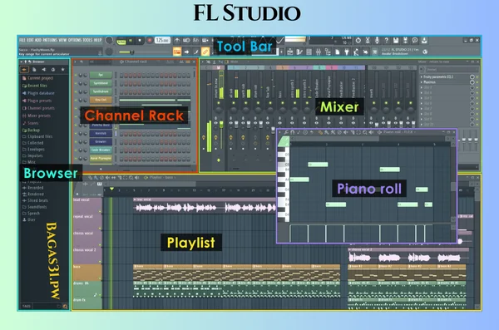Open the VIEW menu
Viewport: 499px width, 330px height.
tap(62, 40)
